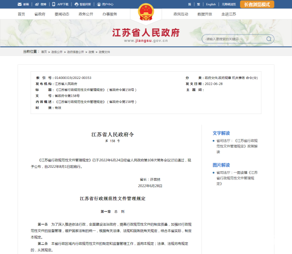The height and width of the screenshot is (254, 292).
Task: Open the 邮箱 mail envelope icon
Action: [19, 4]
